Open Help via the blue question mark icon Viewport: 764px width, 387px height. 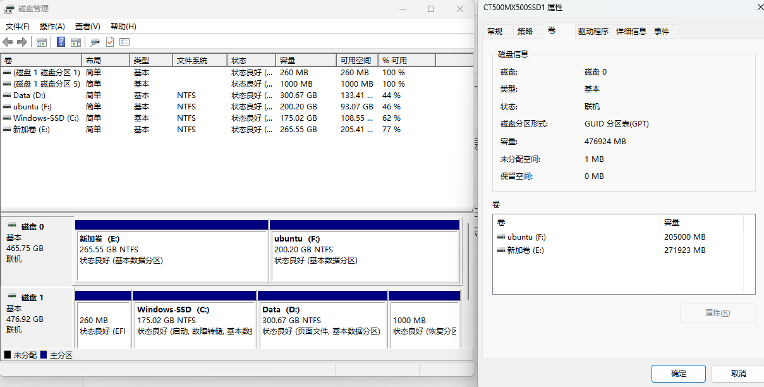(x=61, y=42)
